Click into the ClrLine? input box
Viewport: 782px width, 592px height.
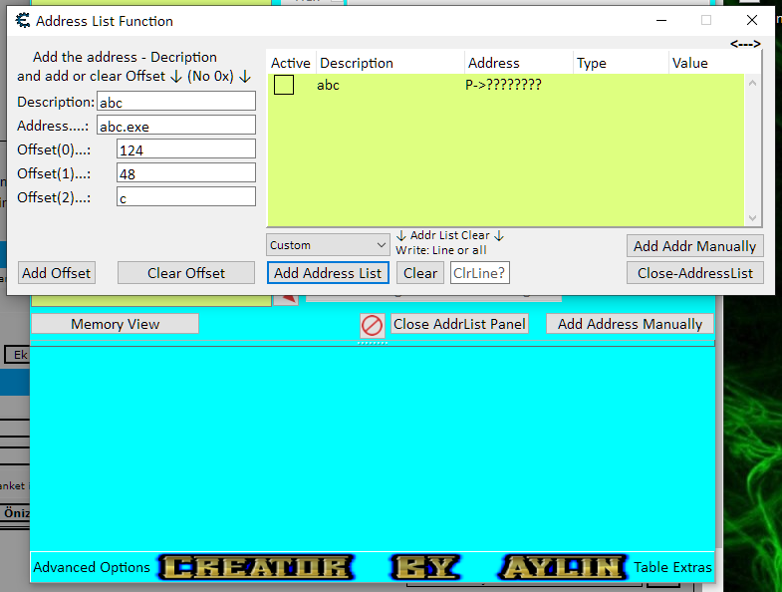[x=479, y=273]
